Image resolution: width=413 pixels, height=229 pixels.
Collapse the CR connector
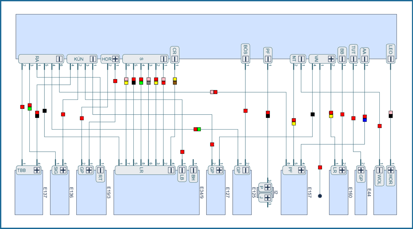tap(174, 59)
